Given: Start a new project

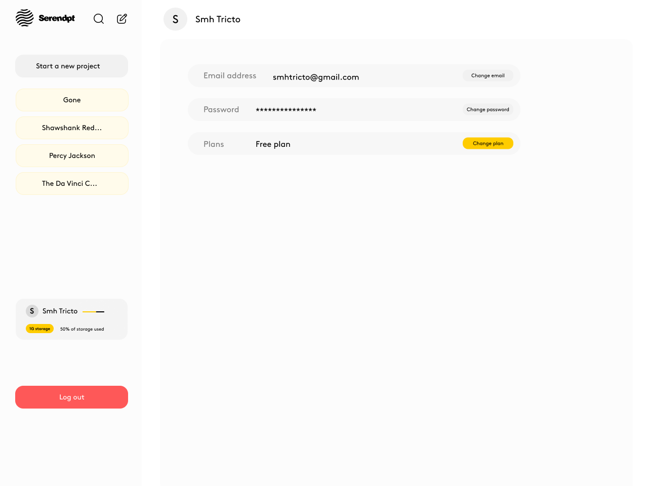Looking at the screenshot, I should pos(71,66).
